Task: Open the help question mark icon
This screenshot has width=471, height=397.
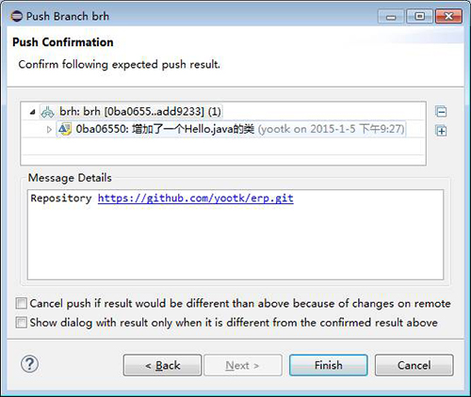Action: [29, 364]
